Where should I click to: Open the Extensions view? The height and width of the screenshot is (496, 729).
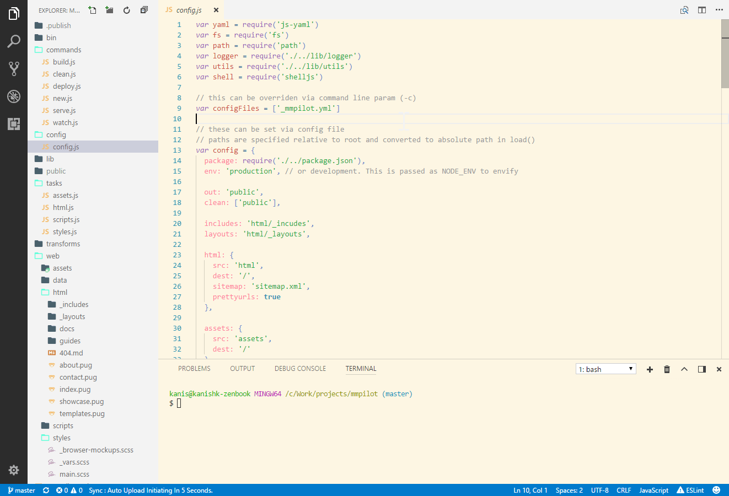click(x=13, y=124)
